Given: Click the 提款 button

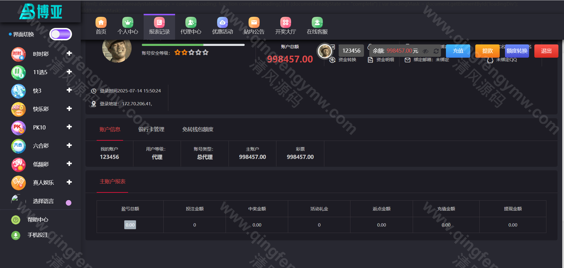Looking at the screenshot, I should pos(487,51).
